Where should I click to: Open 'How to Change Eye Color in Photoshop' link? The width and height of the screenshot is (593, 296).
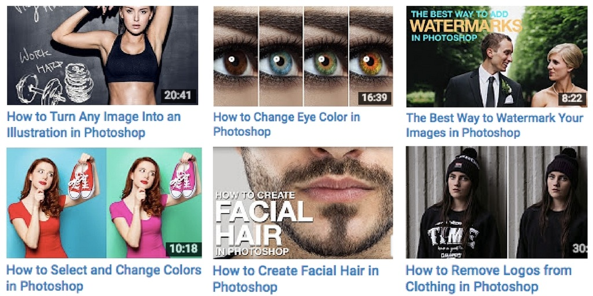(286, 124)
